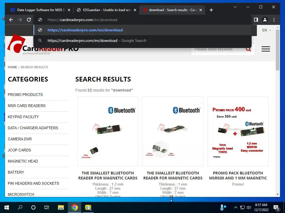Switch to E2Guardian tab
285x213 pixels.
pos(107,10)
